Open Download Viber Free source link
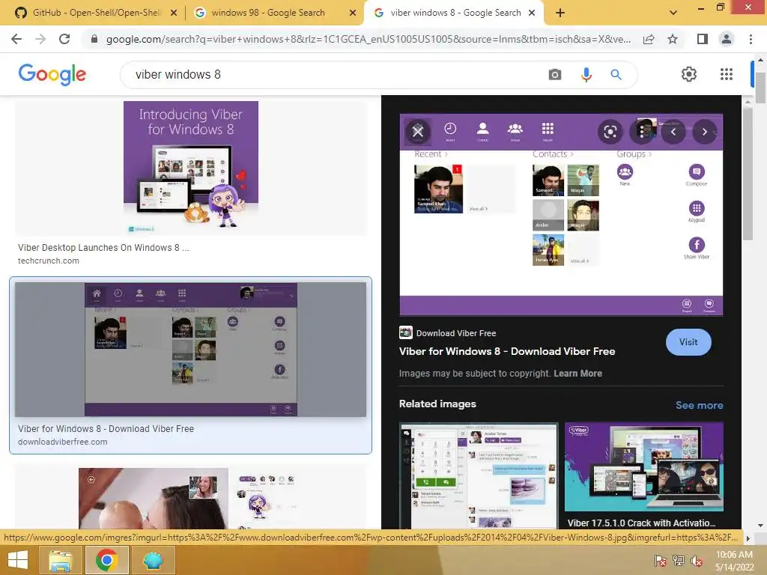 click(456, 333)
